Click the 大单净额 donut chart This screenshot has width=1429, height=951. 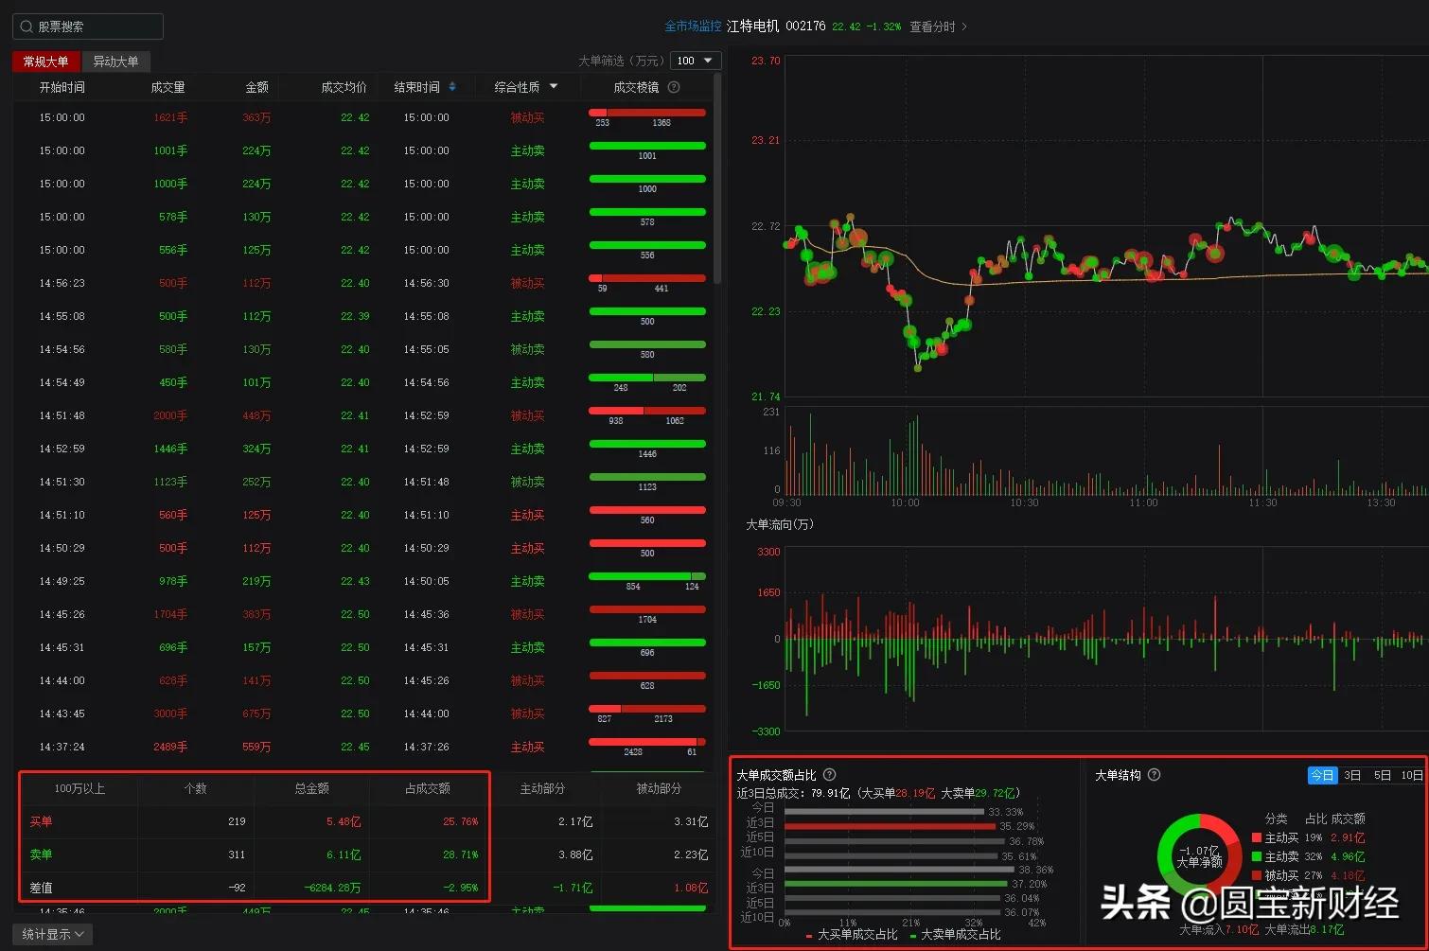pos(1199,856)
